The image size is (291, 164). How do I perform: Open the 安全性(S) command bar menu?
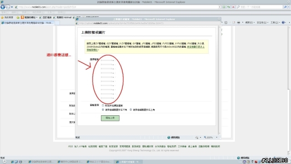(x=262, y=22)
